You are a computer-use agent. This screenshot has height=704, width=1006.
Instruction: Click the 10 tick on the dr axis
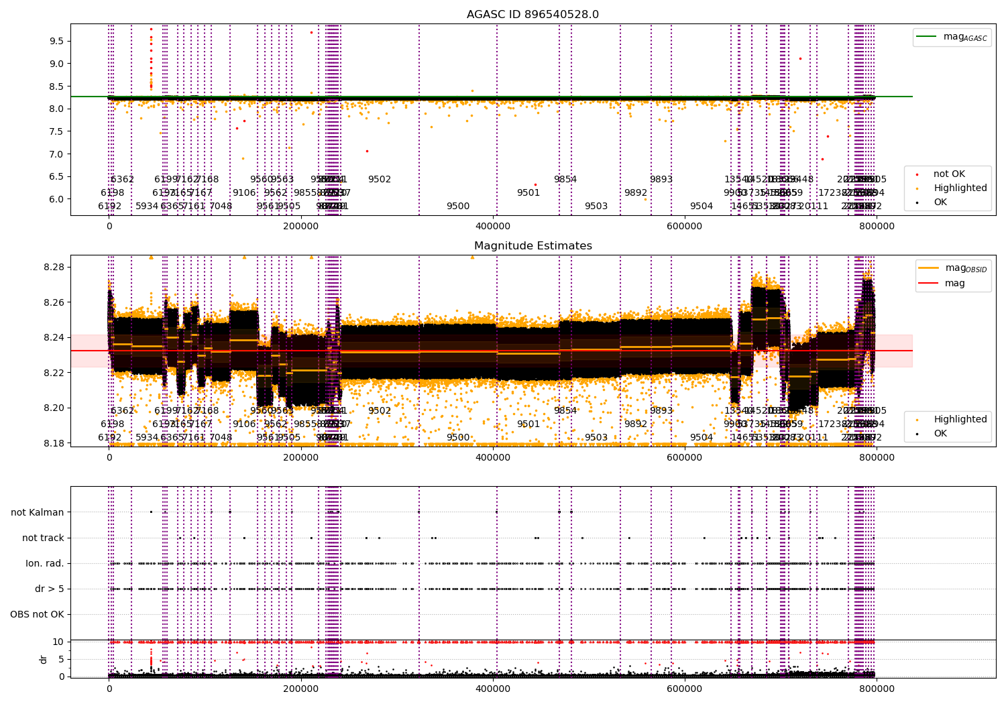(58, 642)
